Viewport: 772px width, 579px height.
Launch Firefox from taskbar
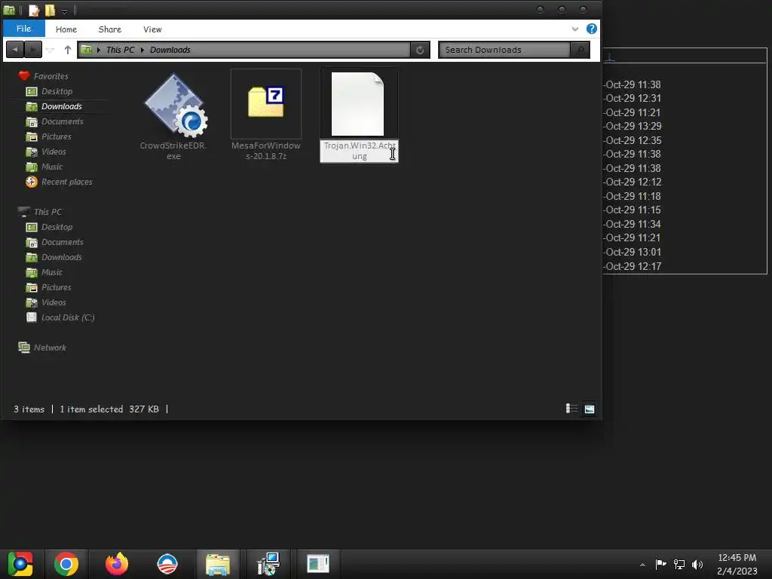pyautogui.click(x=117, y=564)
